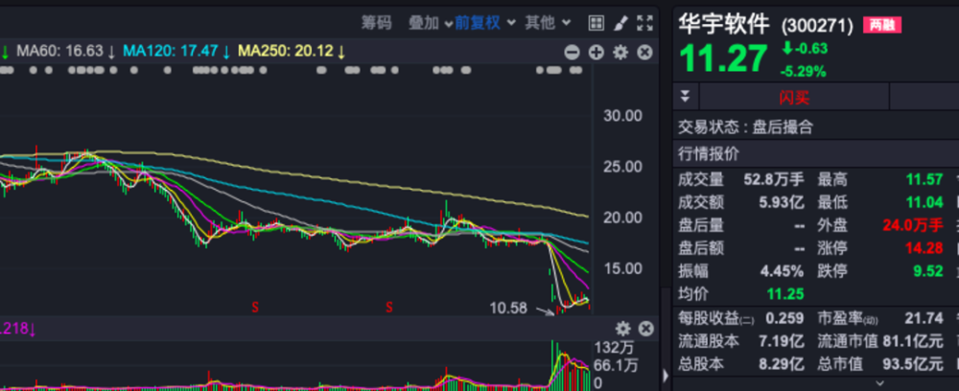
Task: Click the 成交额 5.93亿 value
Action: point(782,202)
